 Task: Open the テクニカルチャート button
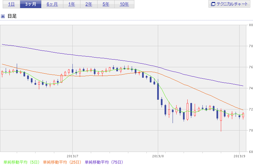click(229, 4)
